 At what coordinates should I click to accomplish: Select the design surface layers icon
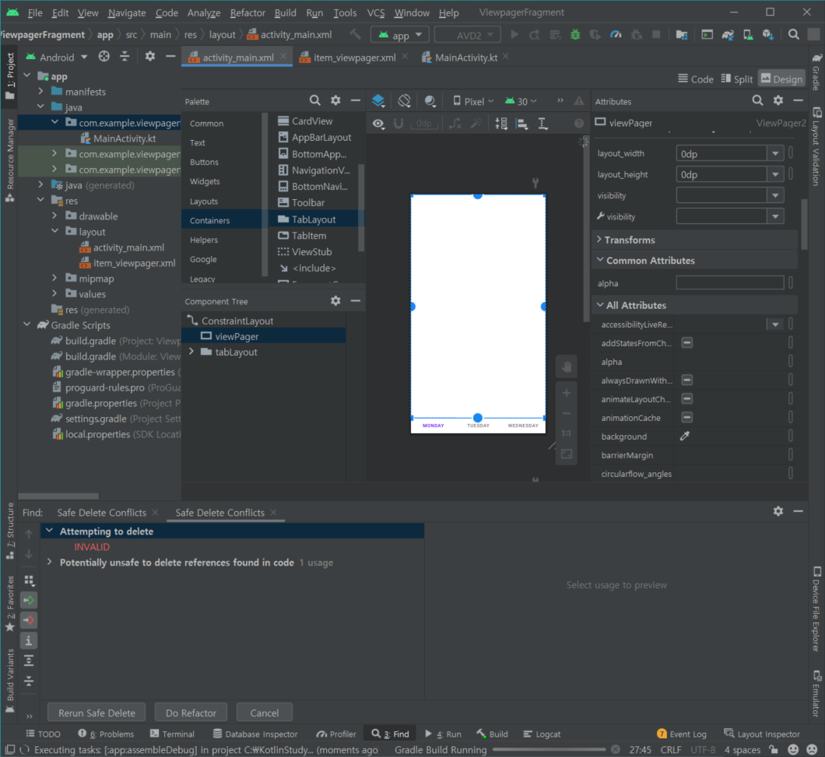pos(378,101)
